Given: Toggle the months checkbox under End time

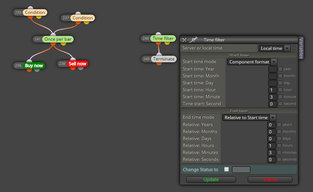Looking at the screenshot, I should 279,132.
